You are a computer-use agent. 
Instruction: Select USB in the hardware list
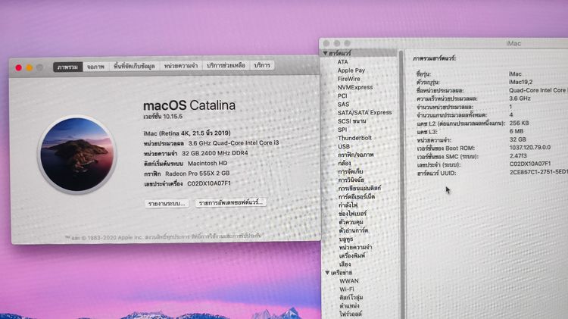(x=344, y=146)
